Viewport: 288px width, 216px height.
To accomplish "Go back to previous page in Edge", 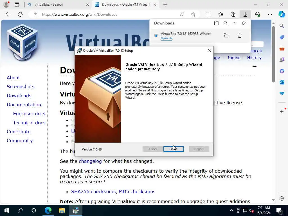I will [8, 14].
